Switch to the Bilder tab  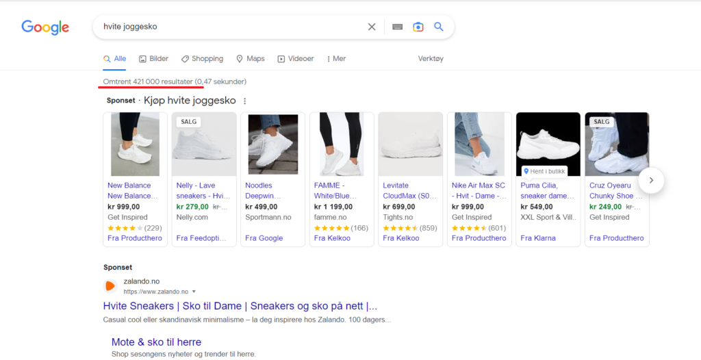(x=153, y=59)
